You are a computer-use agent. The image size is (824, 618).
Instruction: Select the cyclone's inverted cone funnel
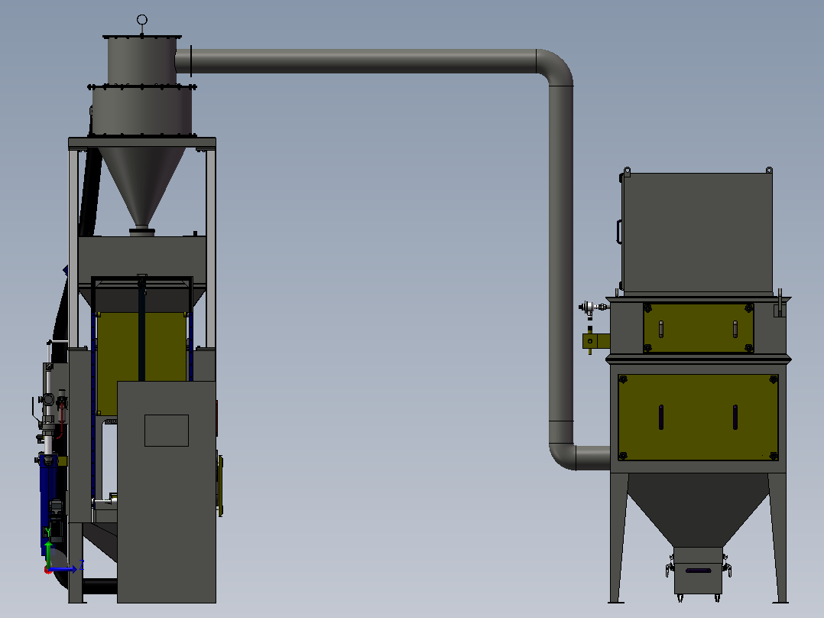pyautogui.click(x=142, y=187)
